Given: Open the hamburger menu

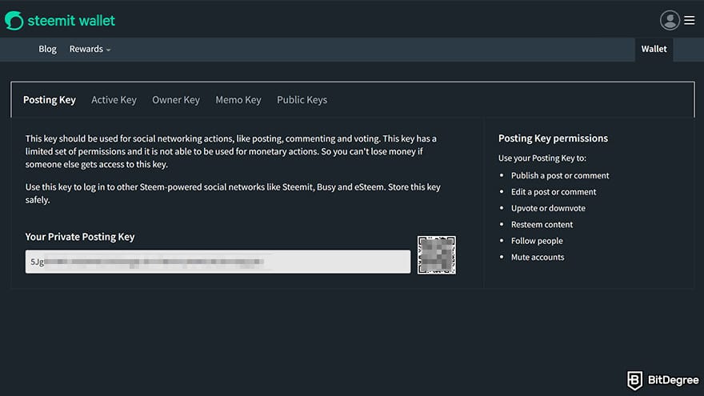Looking at the screenshot, I should coord(689,20).
